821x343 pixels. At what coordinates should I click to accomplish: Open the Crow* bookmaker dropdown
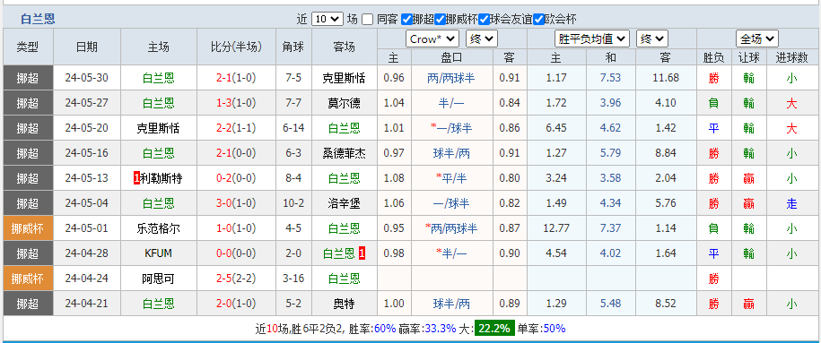coord(432,39)
